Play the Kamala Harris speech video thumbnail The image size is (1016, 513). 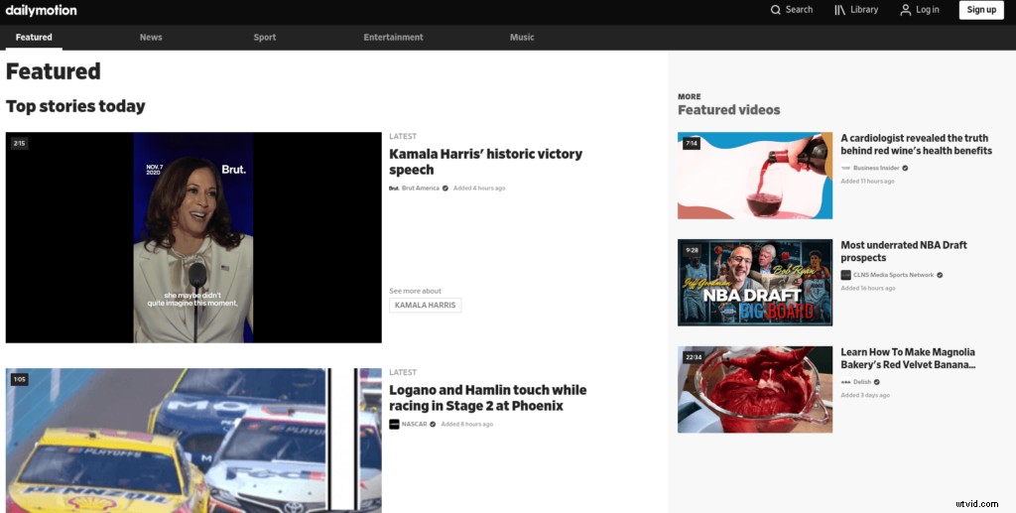click(x=193, y=238)
